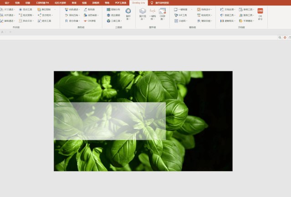Viewport: 291px width, 197px height.
Task: Switch to the 幻灯片放映 Slide Show tab
Action: coord(60,3)
